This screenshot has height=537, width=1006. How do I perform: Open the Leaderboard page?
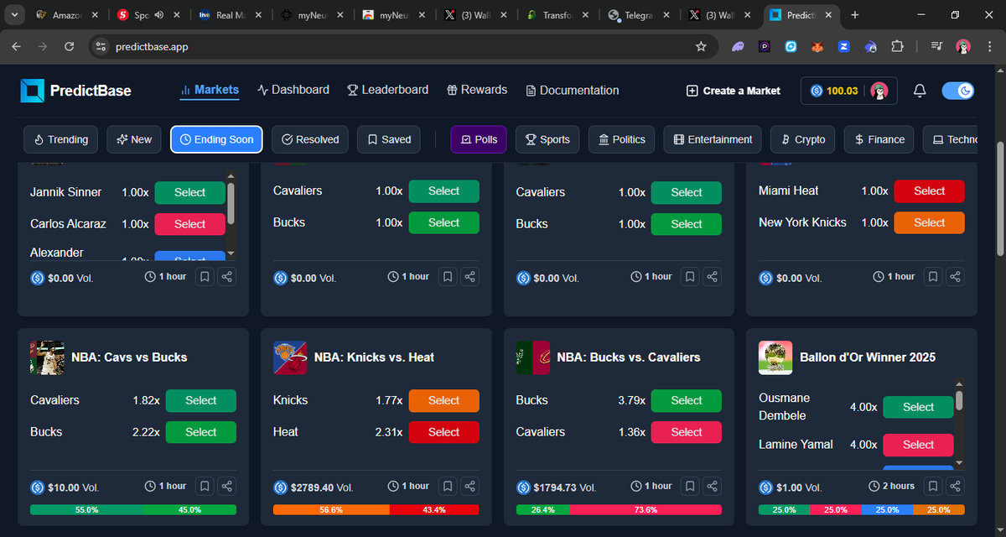click(388, 90)
